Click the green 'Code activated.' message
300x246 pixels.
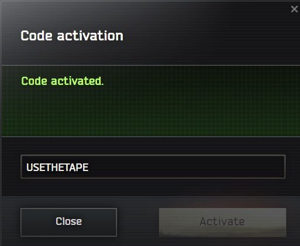click(62, 81)
